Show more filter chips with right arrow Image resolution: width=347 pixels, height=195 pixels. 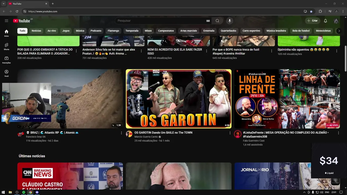pyautogui.click(x=339, y=31)
